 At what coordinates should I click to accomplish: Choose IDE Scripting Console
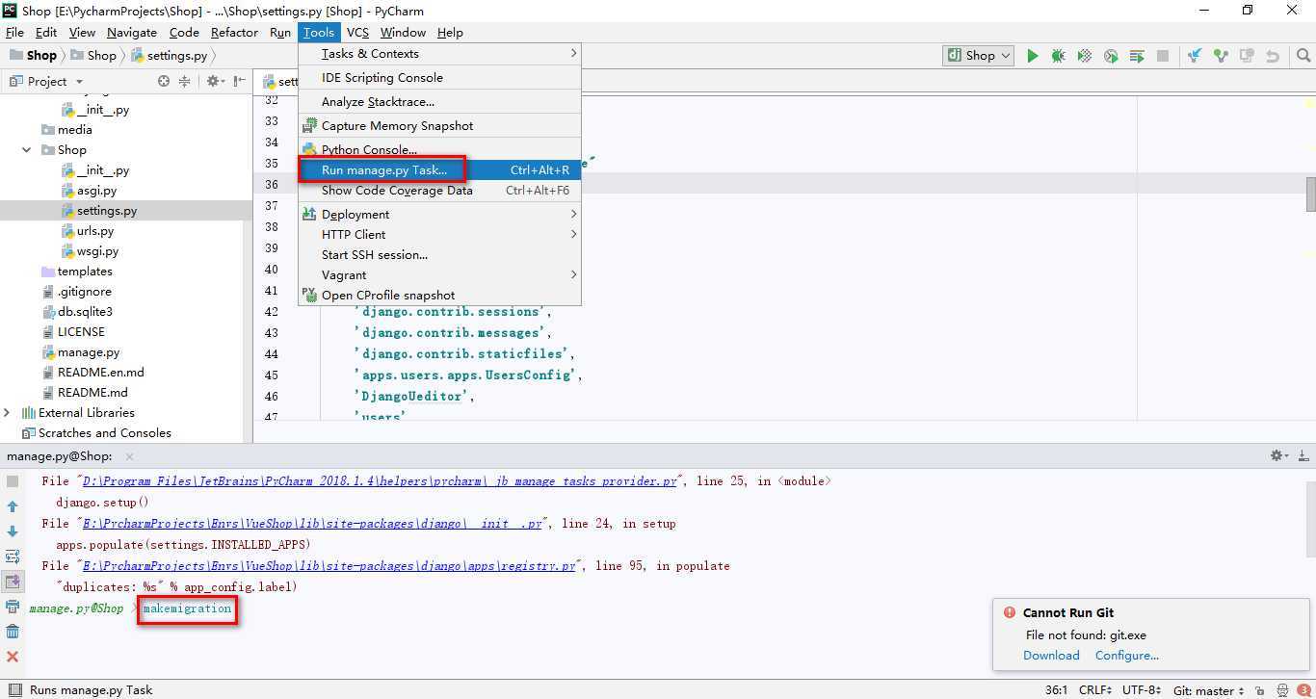click(439, 78)
